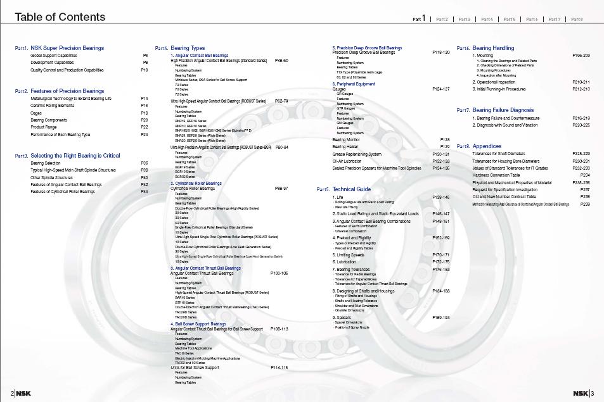604x402 pixels.
Task: Open Typical High-Speed Main Shaft Spindle Structures
Action: click(x=73, y=170)
